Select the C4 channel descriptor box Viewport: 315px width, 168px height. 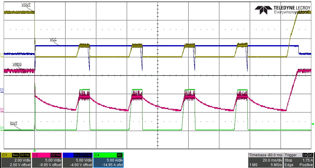[x=108, y=160]
